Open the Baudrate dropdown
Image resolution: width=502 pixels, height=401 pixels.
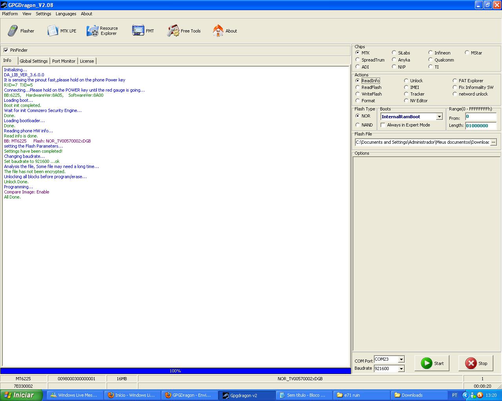click(x=401, y=368)
